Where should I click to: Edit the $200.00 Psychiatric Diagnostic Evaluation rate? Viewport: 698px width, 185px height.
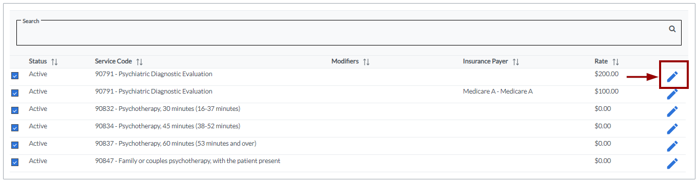click(672, 77)
